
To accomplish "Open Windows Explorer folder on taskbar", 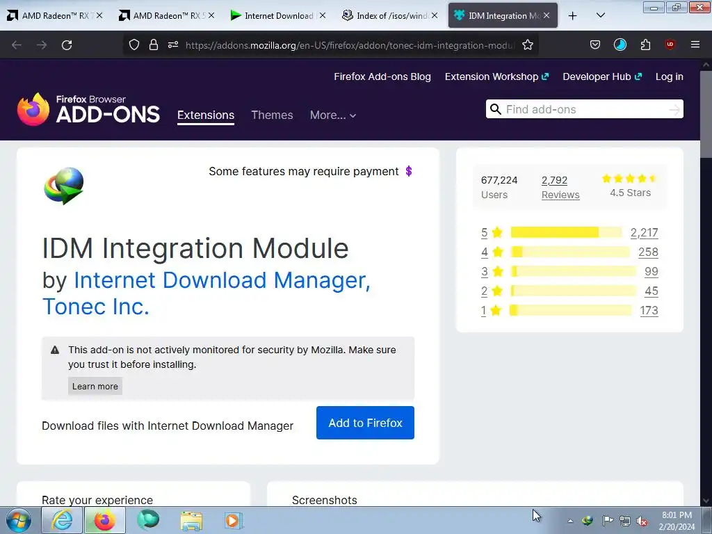I will (x=191, y=520).
